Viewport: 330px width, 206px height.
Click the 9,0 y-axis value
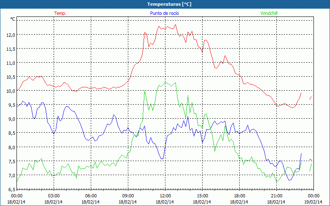coord(12,119)
